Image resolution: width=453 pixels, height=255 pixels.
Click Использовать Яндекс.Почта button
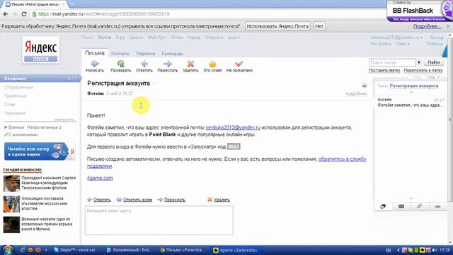pyautogui.click(x=277, y=26)
